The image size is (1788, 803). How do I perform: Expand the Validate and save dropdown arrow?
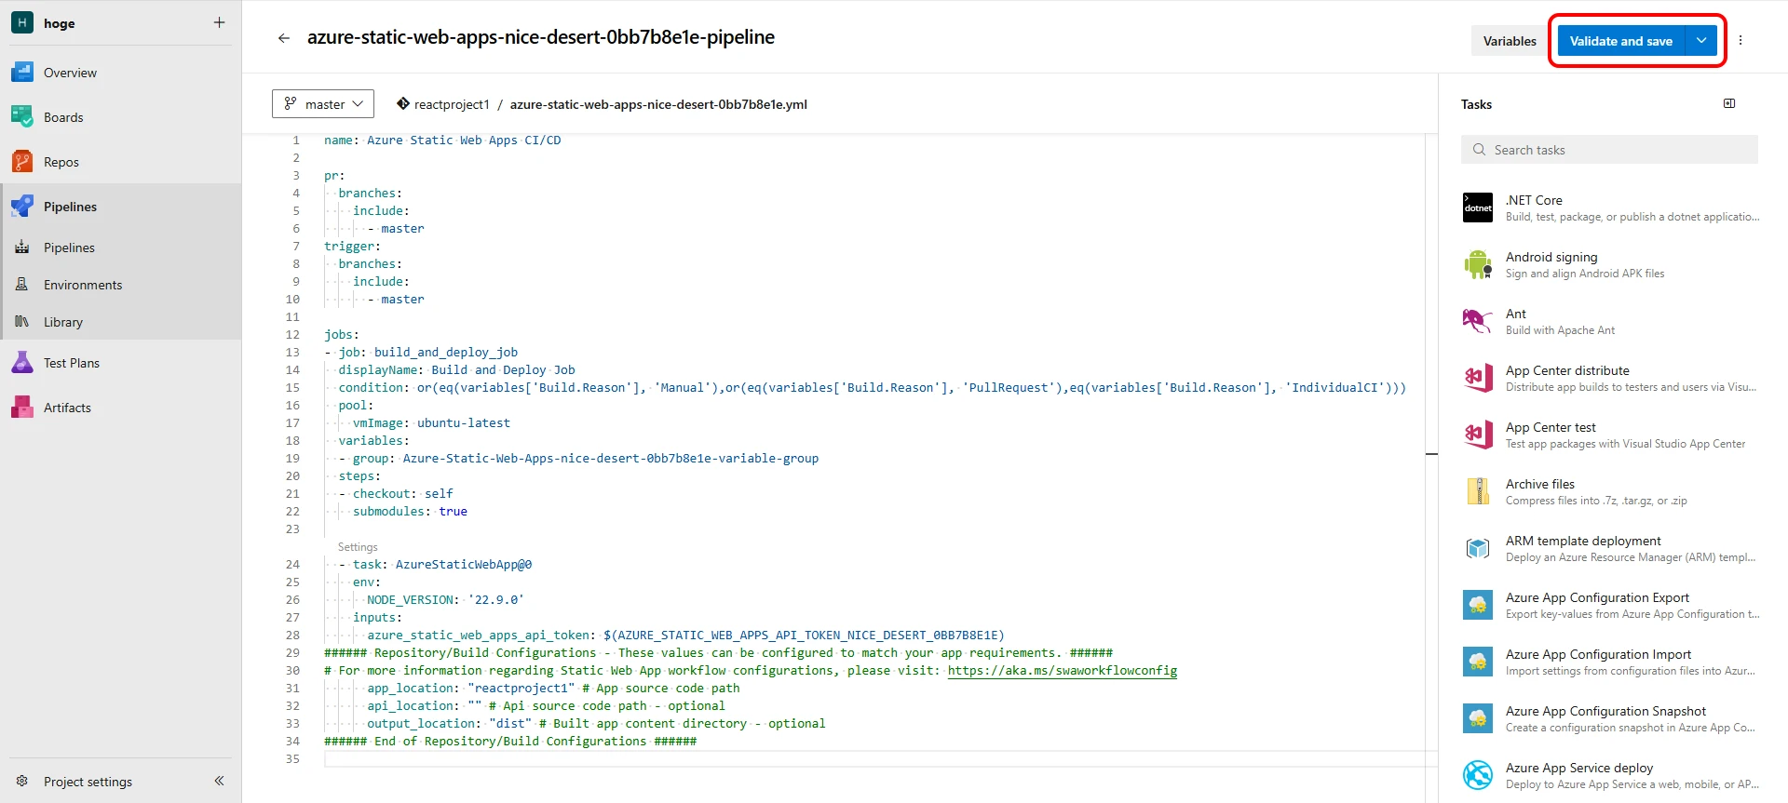coord(1701,41)
